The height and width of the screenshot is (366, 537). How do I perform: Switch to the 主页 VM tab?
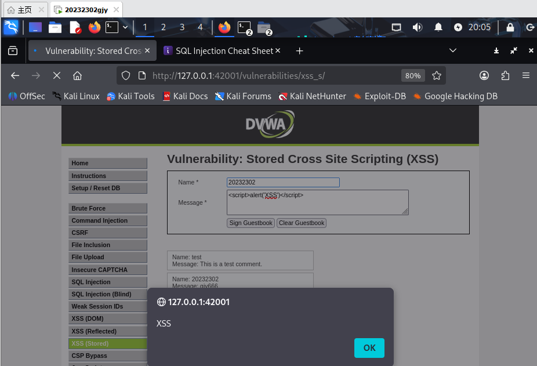pyautogui.click(x=26, y=10)
